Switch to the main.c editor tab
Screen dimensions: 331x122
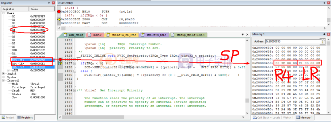(x=97, y=35)
